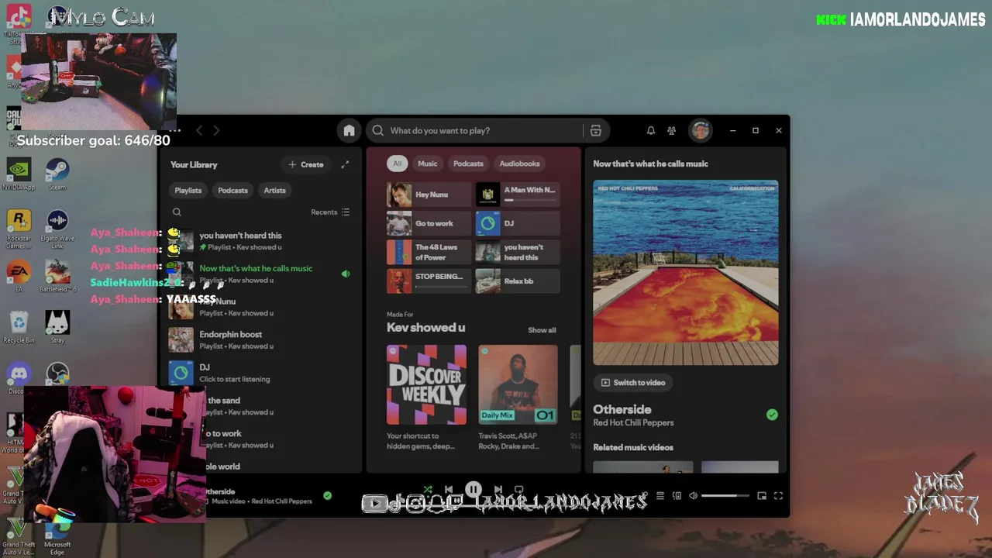This screenshot has height=558, width=992.
Task: Filter library by Artists
Action: [274, 190]
